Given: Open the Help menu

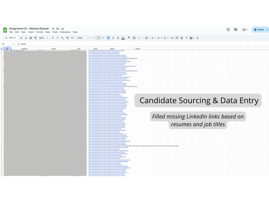Looking at the screenshot, I should [75, 32].
